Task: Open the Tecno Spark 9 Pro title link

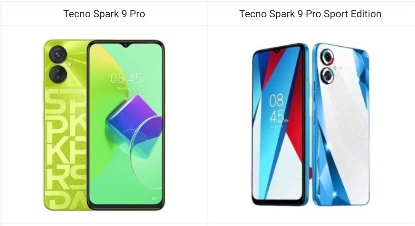Action: pyautogui.click(x=104, y=14)
